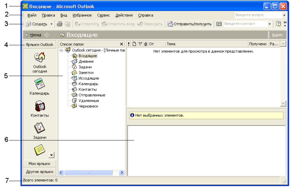Click the Введите вопрос help field

click(x=258, y=15)
